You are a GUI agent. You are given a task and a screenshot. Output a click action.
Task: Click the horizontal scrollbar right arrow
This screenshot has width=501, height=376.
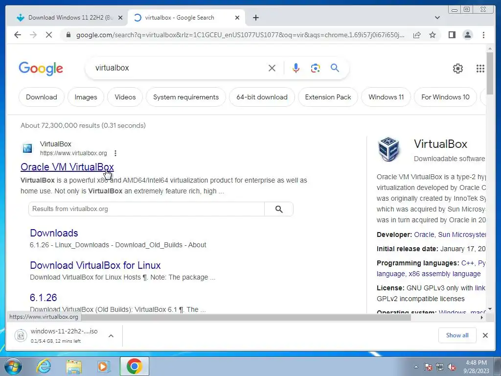[482, 317]
